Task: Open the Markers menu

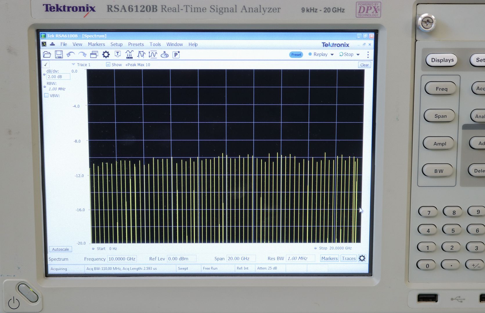Action: (96, 44)
